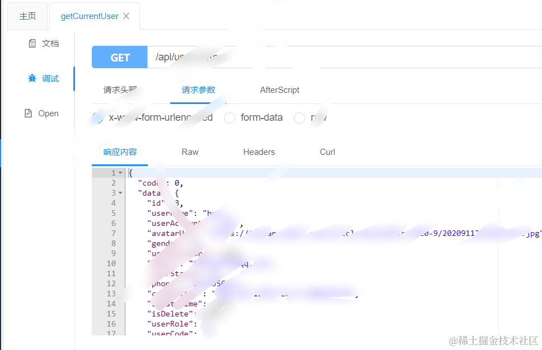Viewport: 542px width, 350px height.
Task: Switch to the getCurrentUser tab
Action: 89,16
